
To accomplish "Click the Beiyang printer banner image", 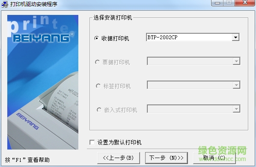I will pos(43,82).
